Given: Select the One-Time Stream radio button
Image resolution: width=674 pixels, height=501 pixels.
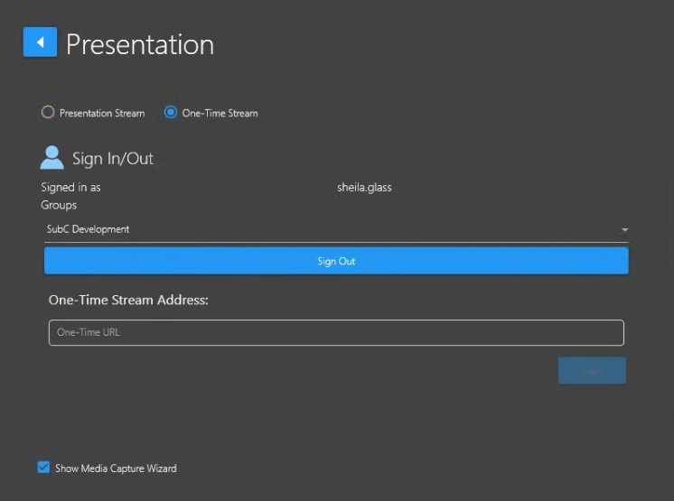Looking at the screenshot, I should click(171, 113).
